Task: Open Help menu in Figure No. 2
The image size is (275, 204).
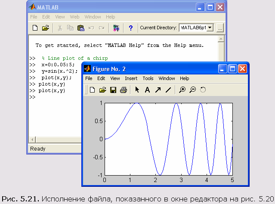Action: coord(185,78)
